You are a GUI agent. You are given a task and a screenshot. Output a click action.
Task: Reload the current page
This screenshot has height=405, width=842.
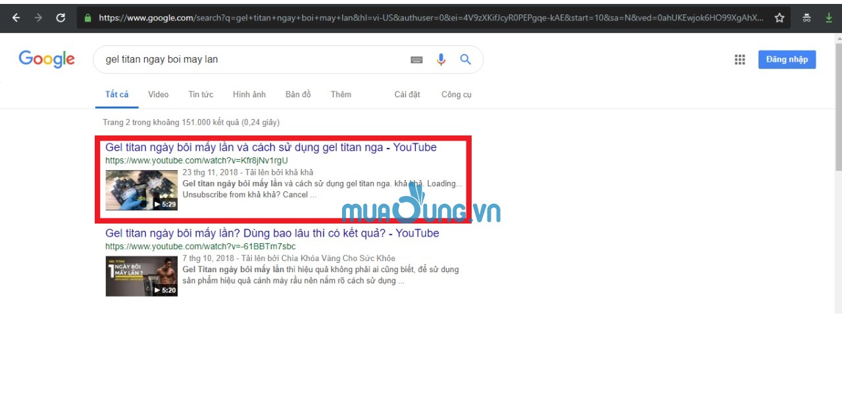coord(61,18)
